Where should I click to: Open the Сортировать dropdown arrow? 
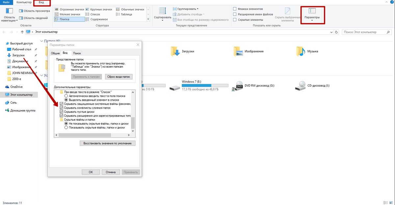163,21
